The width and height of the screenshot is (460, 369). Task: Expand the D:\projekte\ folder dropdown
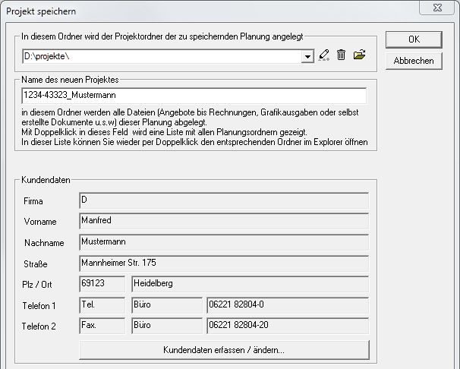[307, 55]
